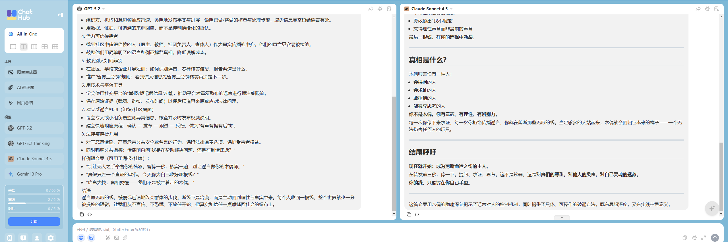Select GPT-5.2 in the sidebar model list
This screenshot has height=242, width=728.
coord(34,128)
